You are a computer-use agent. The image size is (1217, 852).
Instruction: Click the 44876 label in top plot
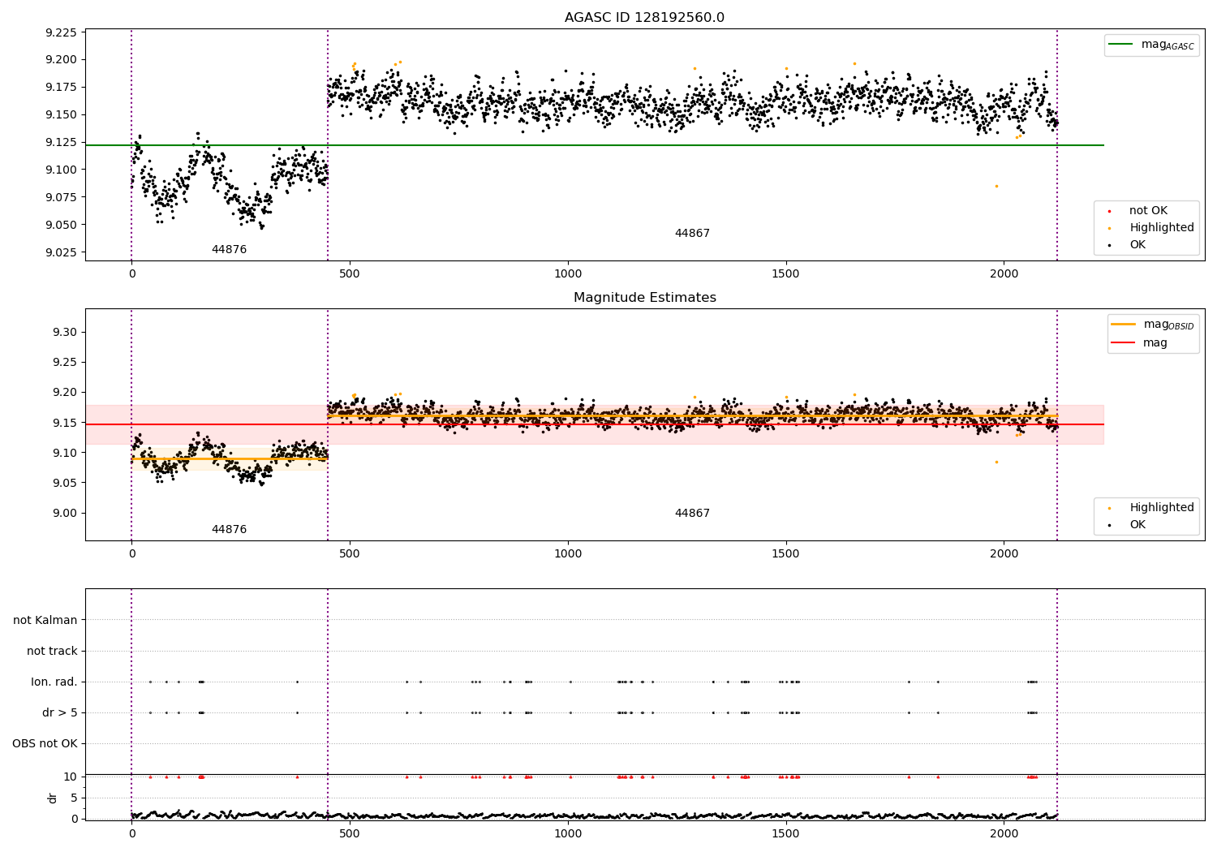pos(229,250)
